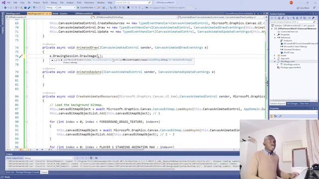Open the x86 platform dropdown
The height and width of the screenshot is (179, 319).
(66, 7)
